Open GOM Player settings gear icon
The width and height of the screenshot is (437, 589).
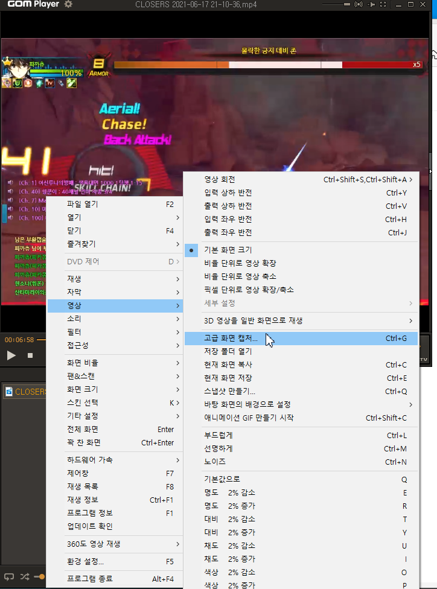[x=68, y=4]
